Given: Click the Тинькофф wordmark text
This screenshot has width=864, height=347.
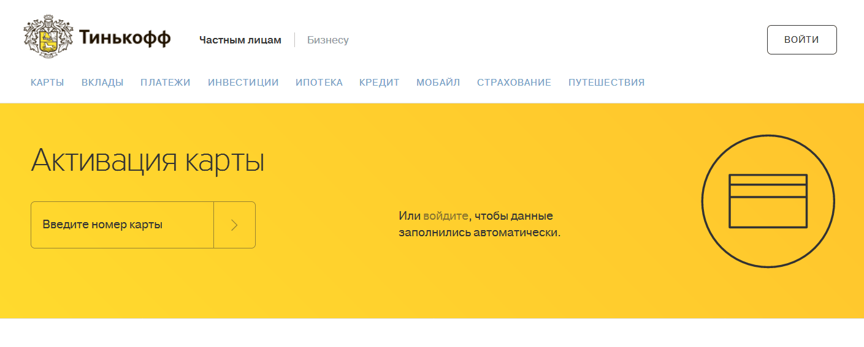Looking at the screenshot, I should [125, 38].
